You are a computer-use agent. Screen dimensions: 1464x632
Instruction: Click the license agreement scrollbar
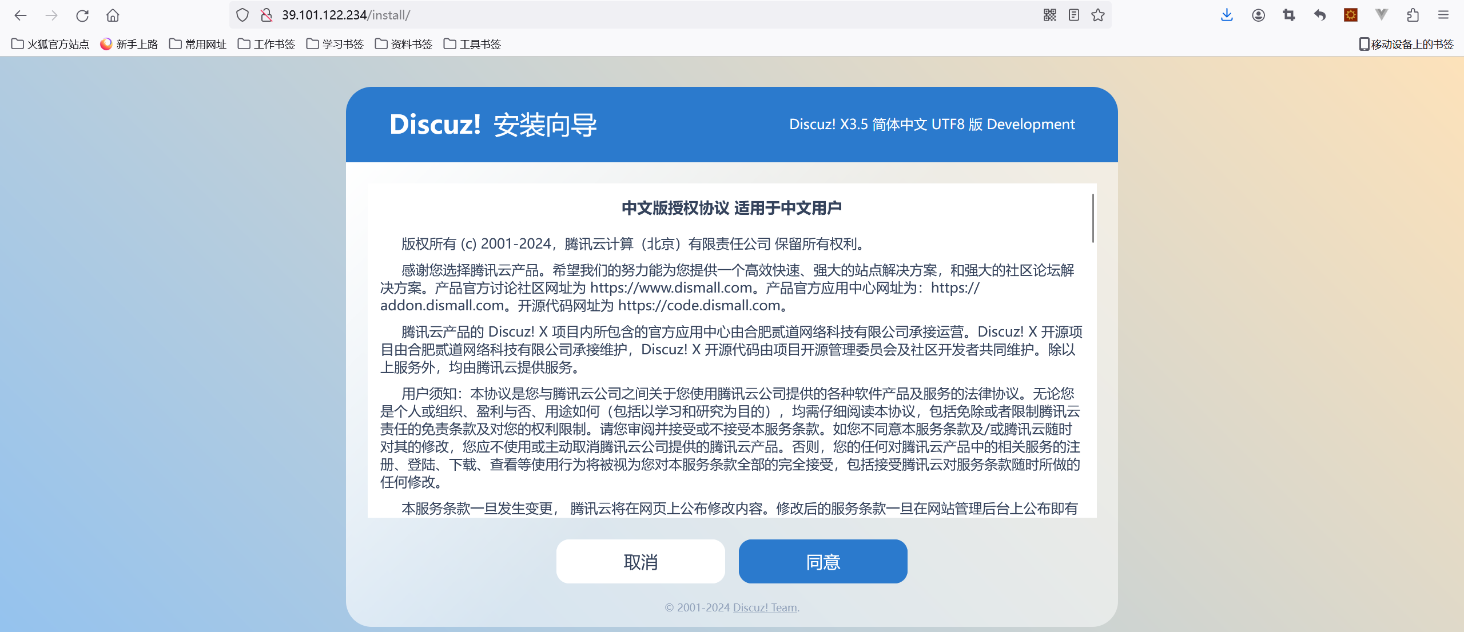coord(1092,218)
